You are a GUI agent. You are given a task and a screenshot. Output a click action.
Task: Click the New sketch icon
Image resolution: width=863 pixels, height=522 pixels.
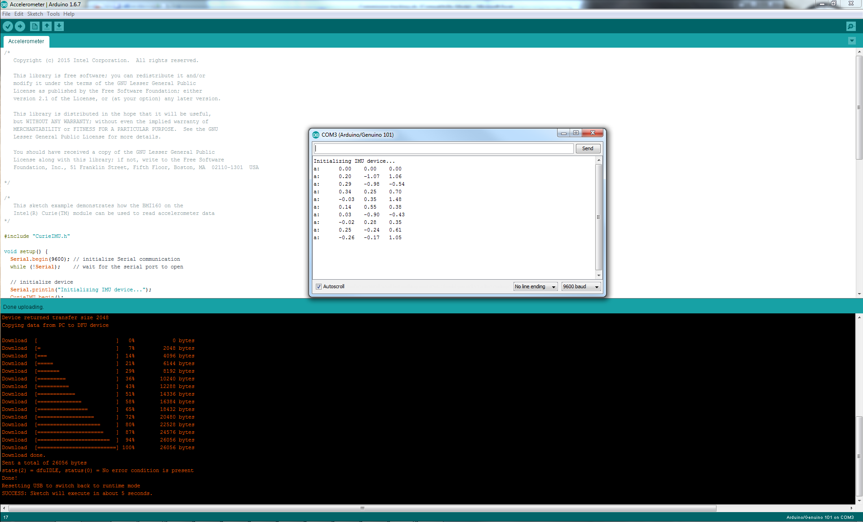point(35,27)
